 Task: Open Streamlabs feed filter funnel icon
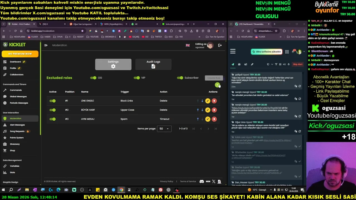(276, 64)
